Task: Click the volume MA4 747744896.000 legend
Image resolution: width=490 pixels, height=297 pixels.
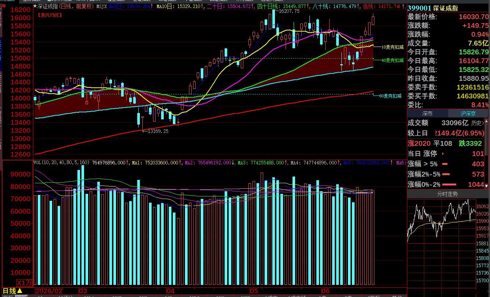Action: 315,162
